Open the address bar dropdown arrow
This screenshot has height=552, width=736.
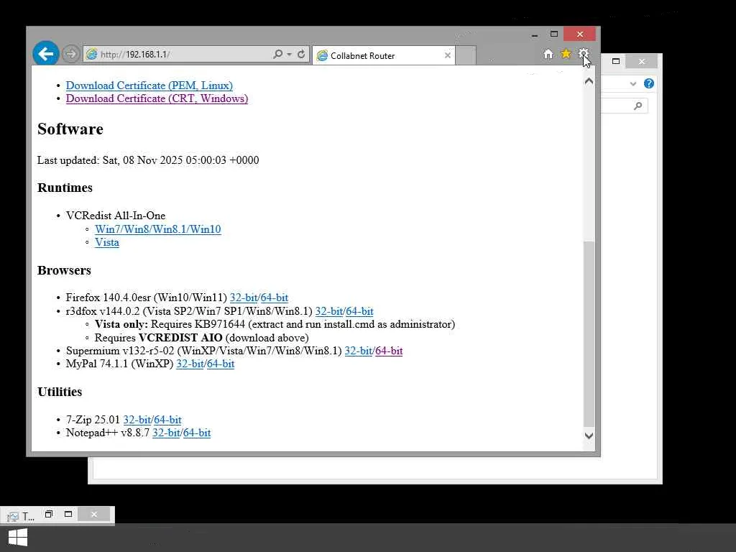point(289,55)
